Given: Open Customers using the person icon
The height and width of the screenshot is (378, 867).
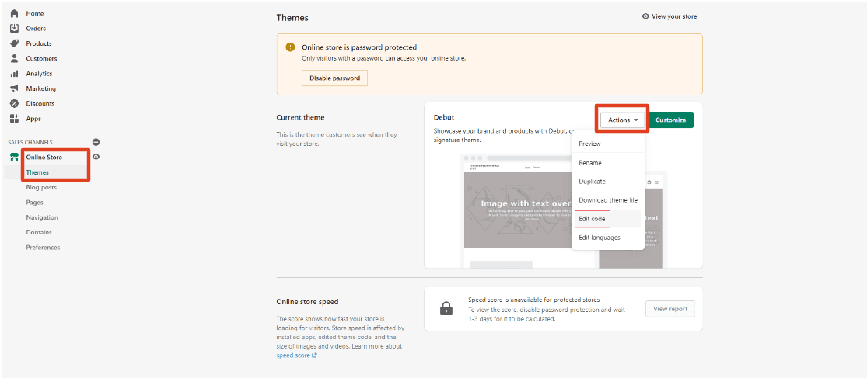Looking at the screenshot, I should (14, 58).
